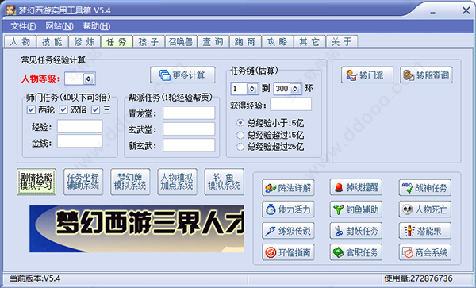
Task: Open 阵法详解 formation guide button
Action: pos(288,188)
